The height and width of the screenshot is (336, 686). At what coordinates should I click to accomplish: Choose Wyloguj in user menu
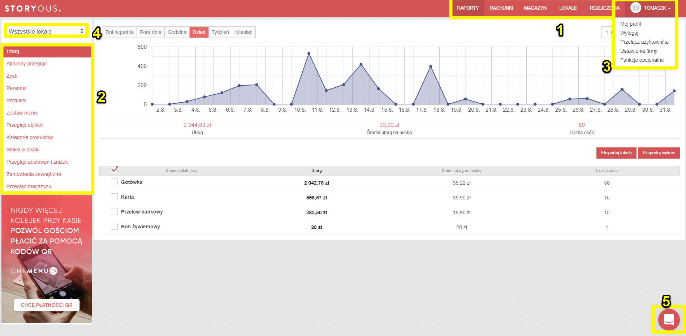point(629,33)
